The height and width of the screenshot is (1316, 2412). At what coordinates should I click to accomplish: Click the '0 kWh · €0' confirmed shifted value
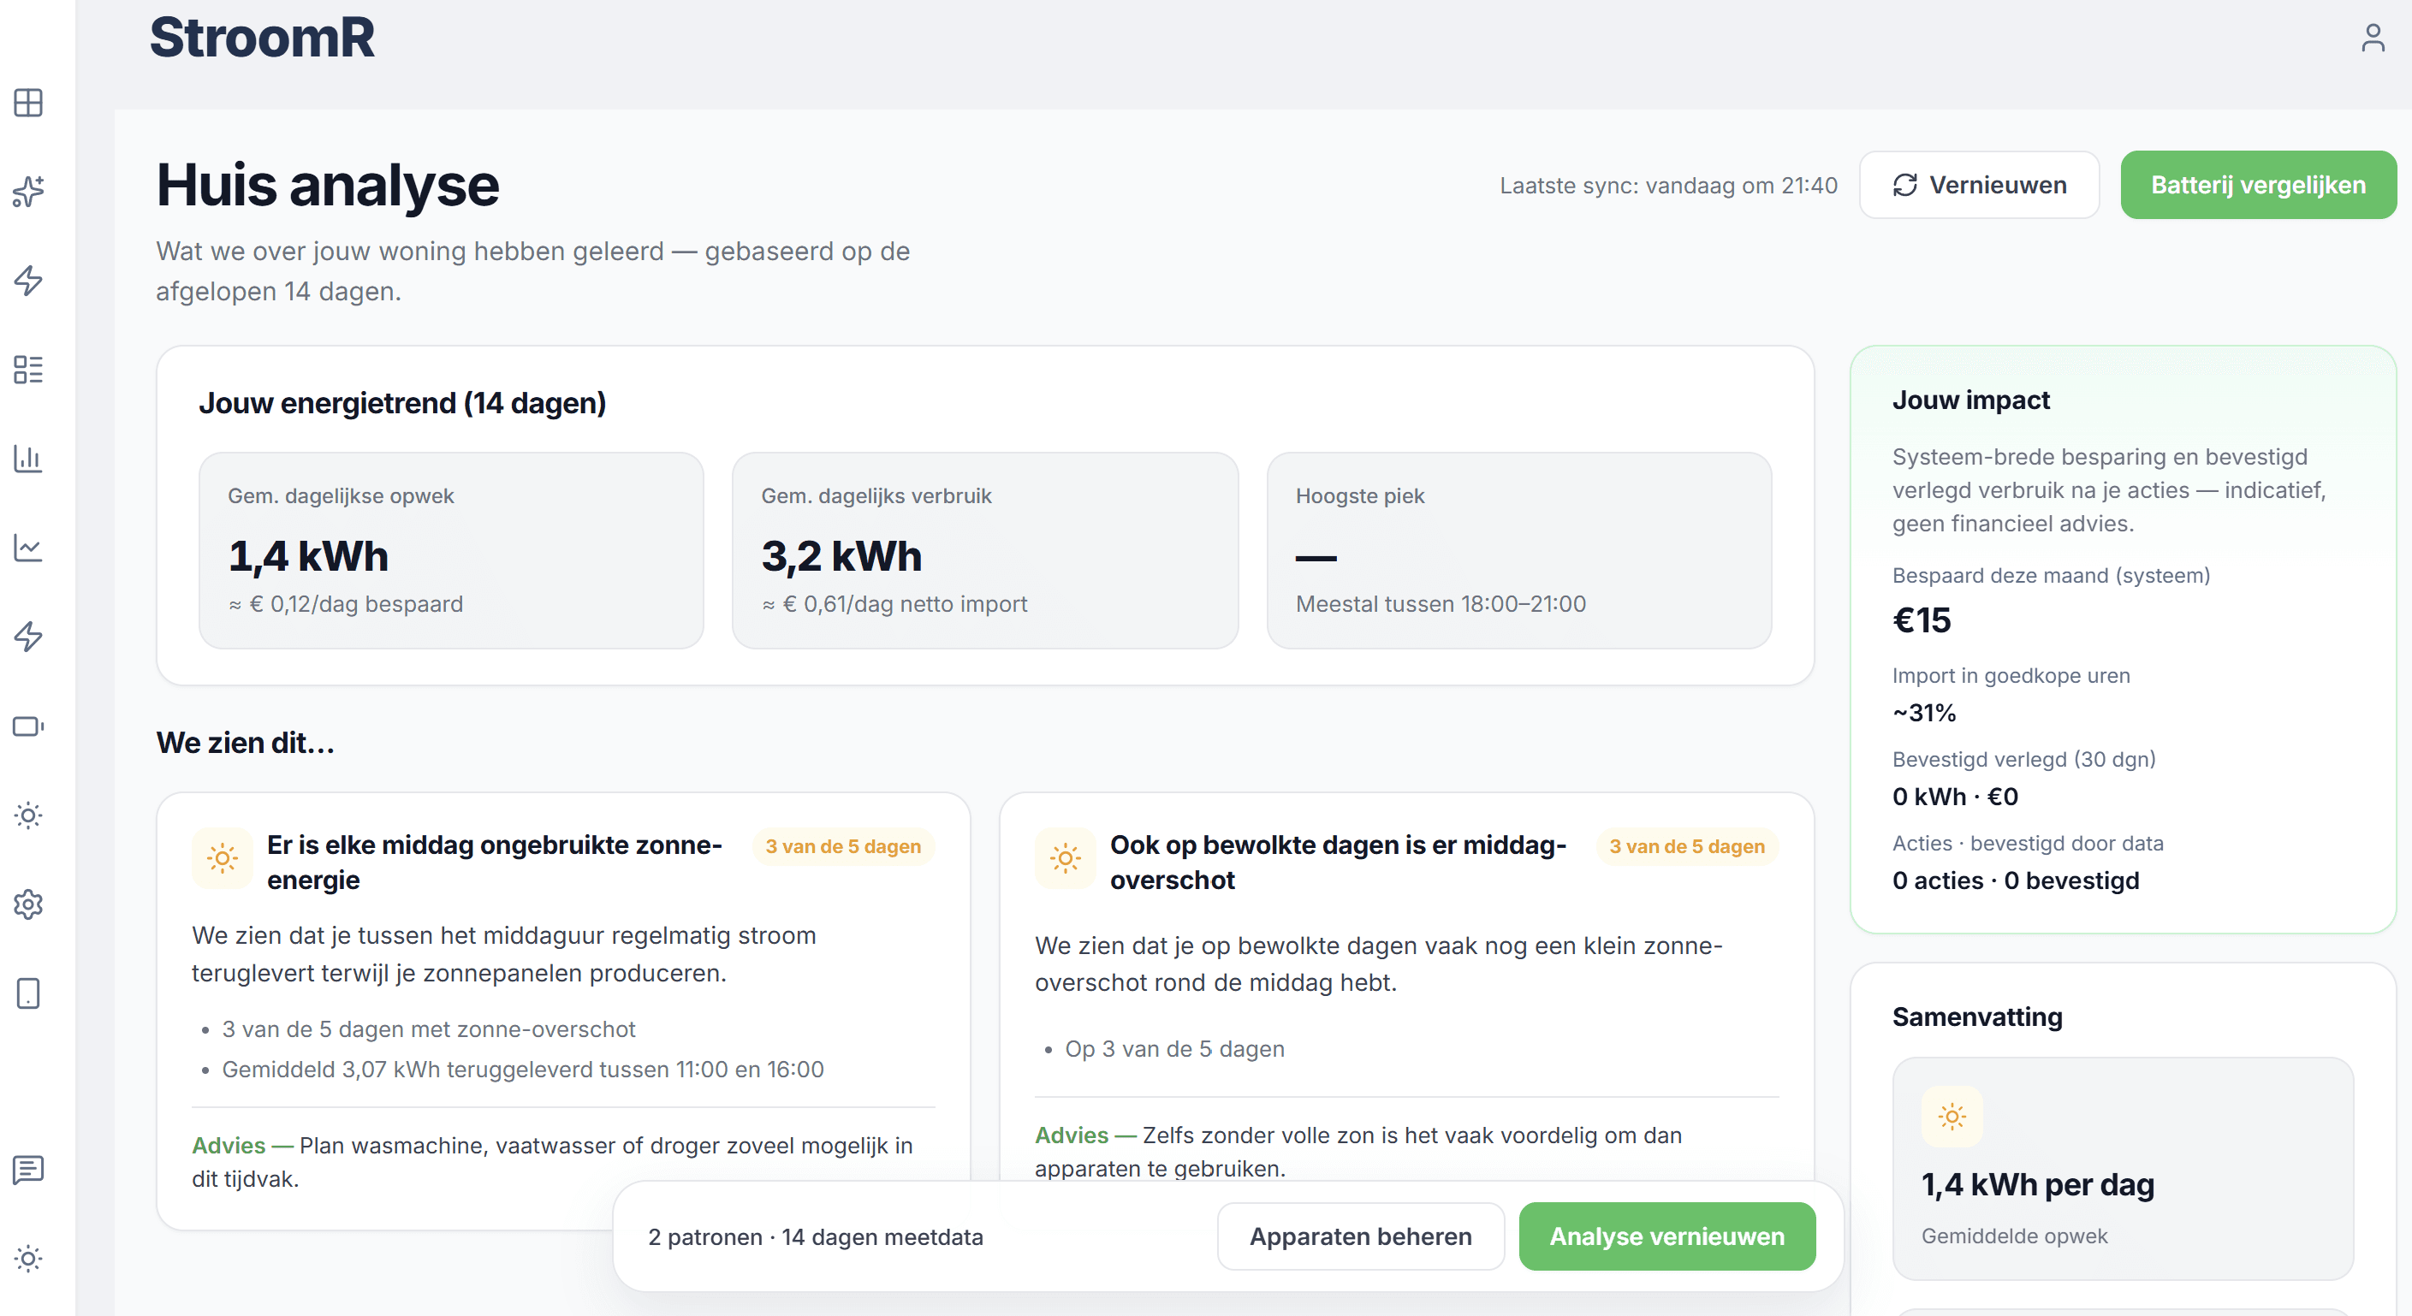pos(1955,797)
